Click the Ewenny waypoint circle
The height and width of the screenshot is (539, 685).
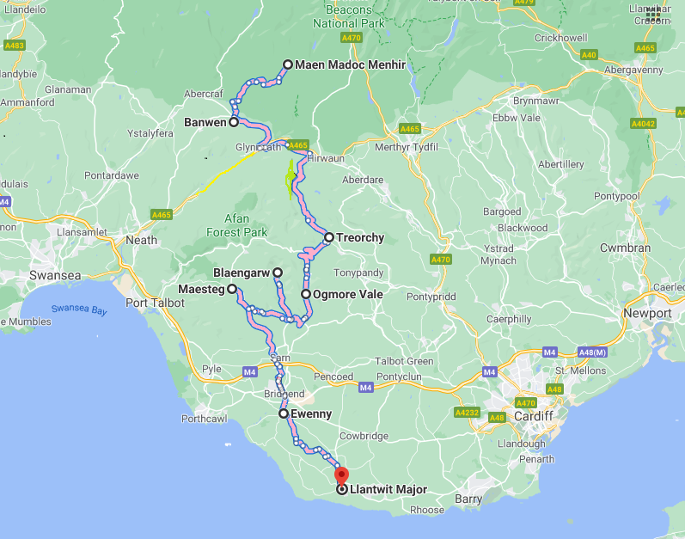[x=284, y=413]
